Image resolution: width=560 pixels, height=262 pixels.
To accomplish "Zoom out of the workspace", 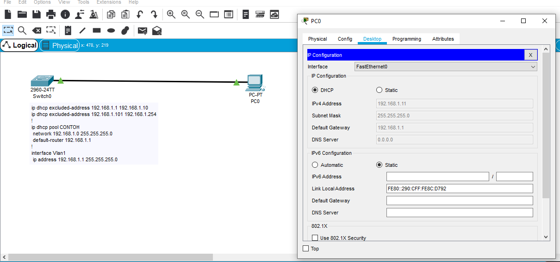I will click(200, 14).
